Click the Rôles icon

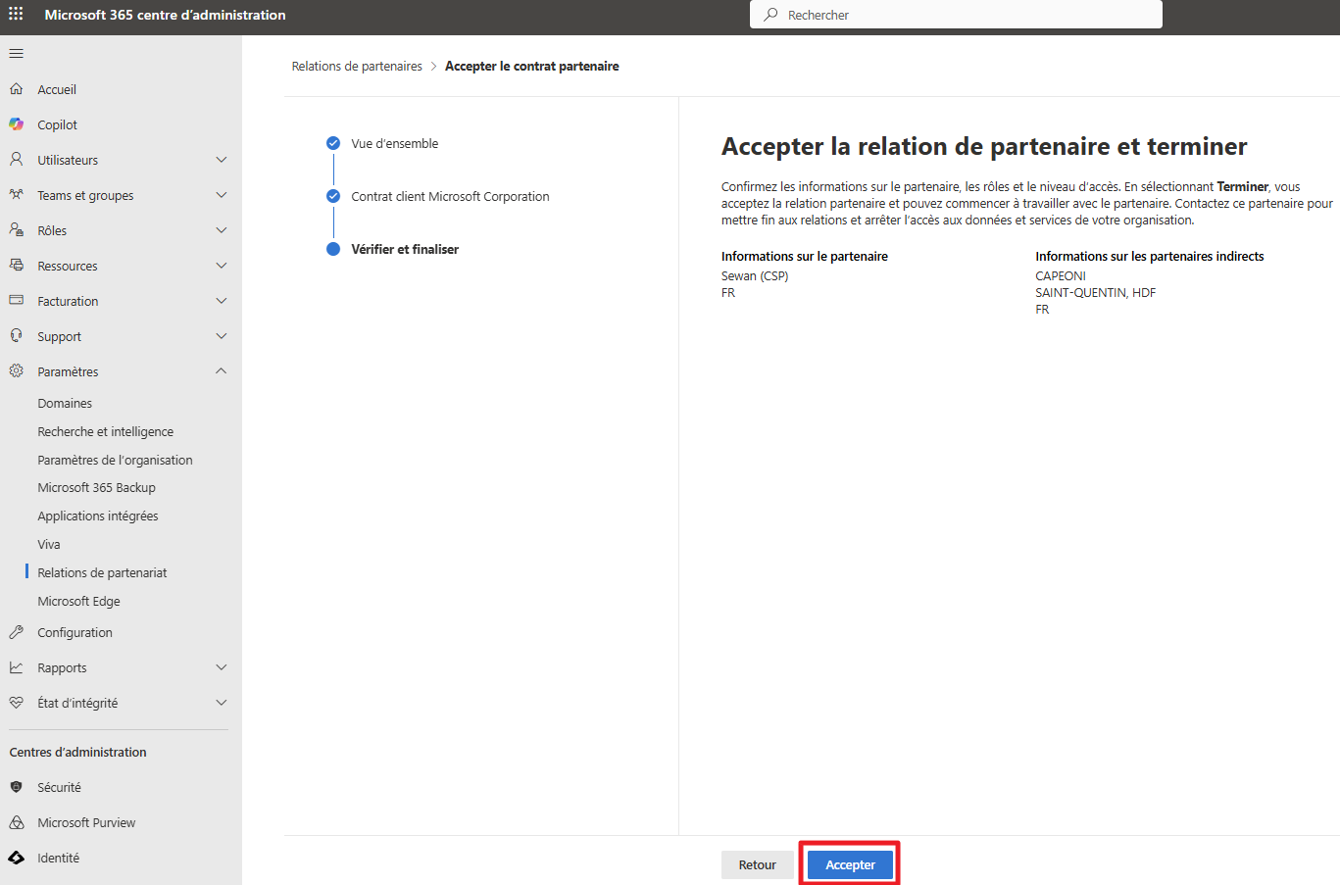click(x=16, y=230)
